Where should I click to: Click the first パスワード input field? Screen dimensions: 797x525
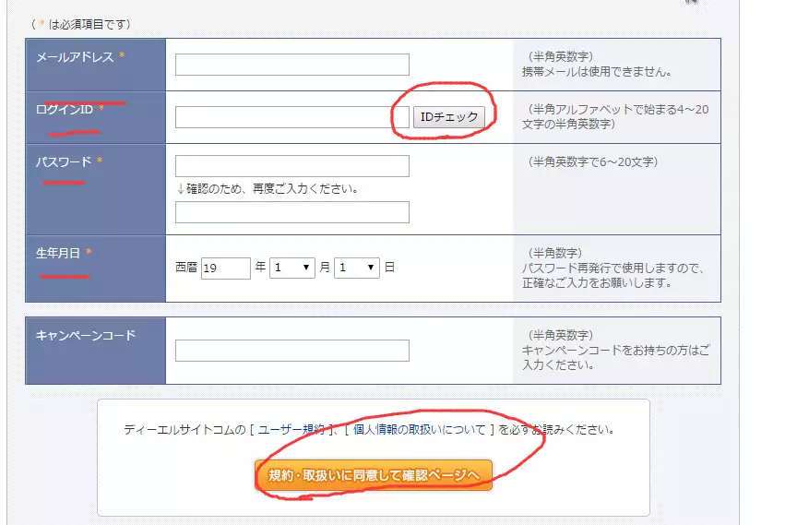click(291, 166)
